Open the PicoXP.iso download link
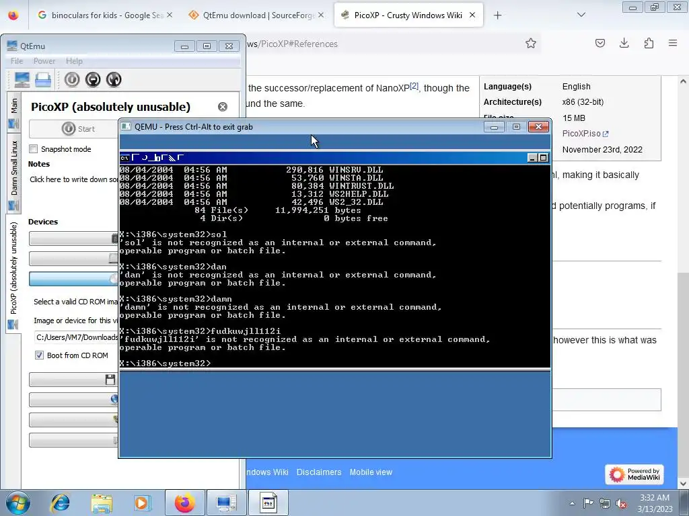The width and height of the screenshot is (689, 516). [x=585, y=134]
